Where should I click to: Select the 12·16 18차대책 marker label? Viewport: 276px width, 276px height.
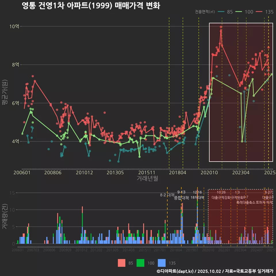[197, 195]
